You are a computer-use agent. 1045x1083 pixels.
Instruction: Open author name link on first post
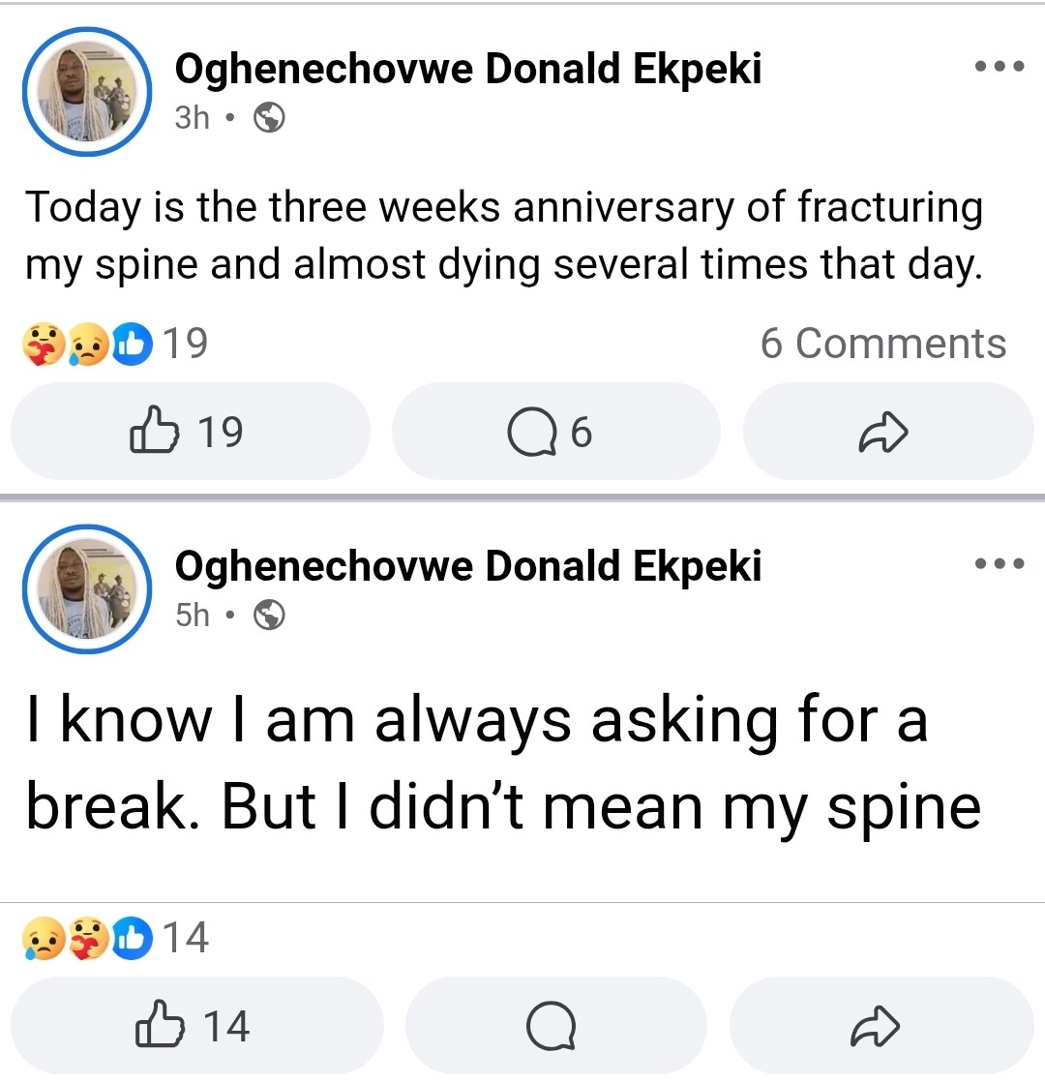pos(467,70)
